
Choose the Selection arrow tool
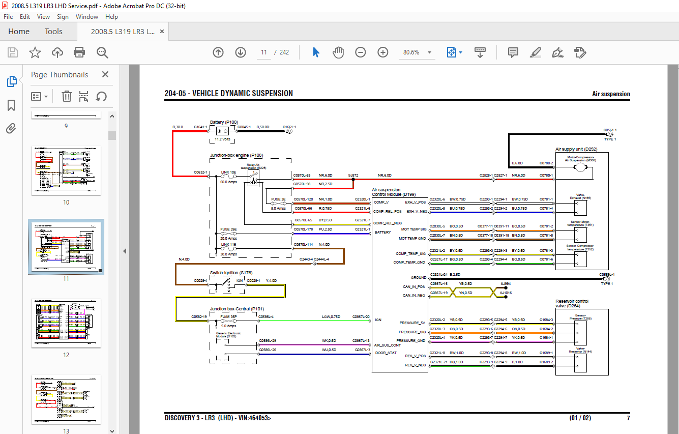click(x=316, y=52)
